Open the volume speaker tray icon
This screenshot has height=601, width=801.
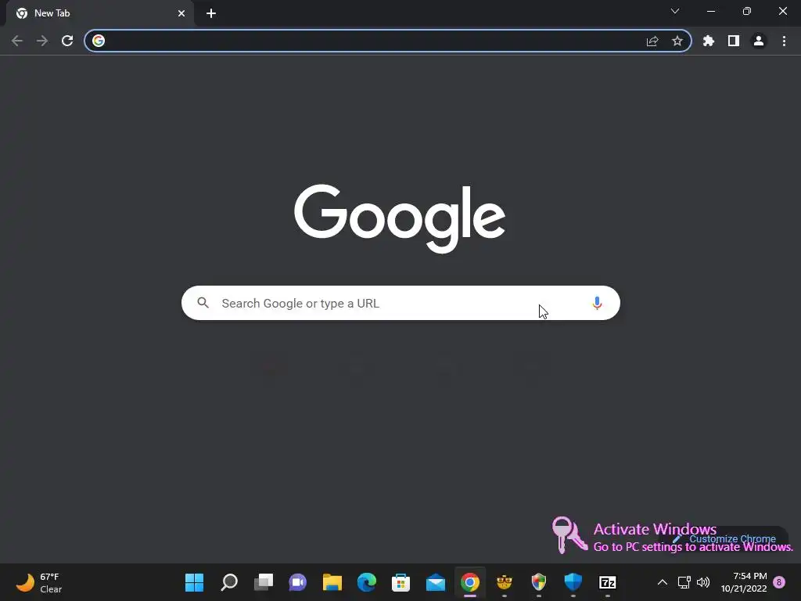pos(703,582)
